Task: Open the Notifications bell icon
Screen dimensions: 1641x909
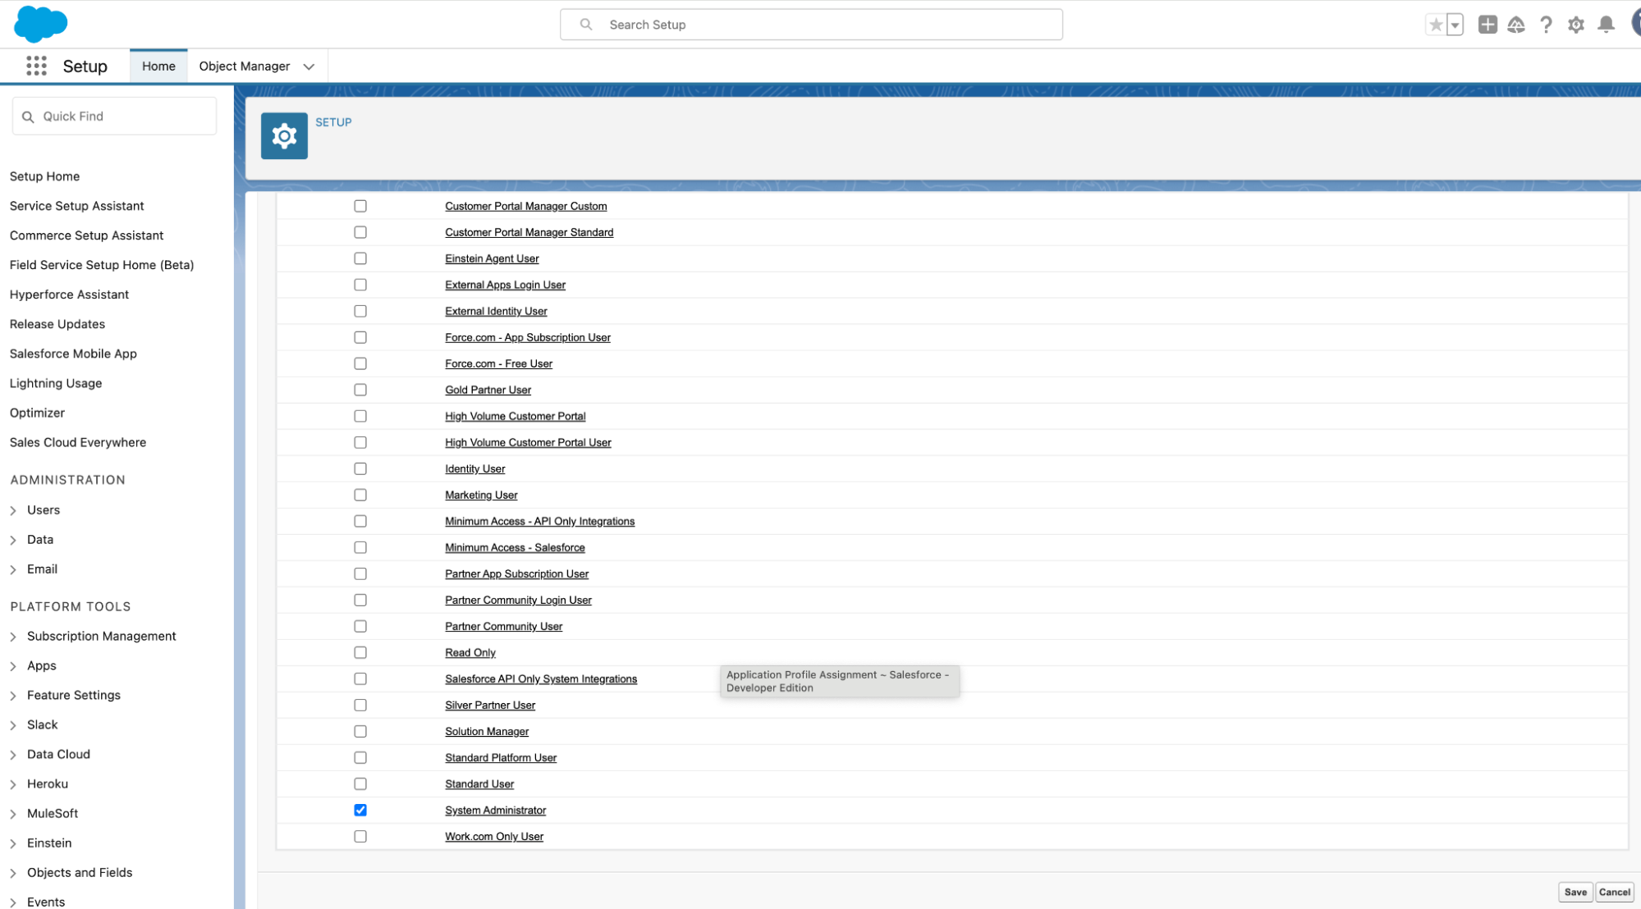Action: click(x=1606, y=25)
